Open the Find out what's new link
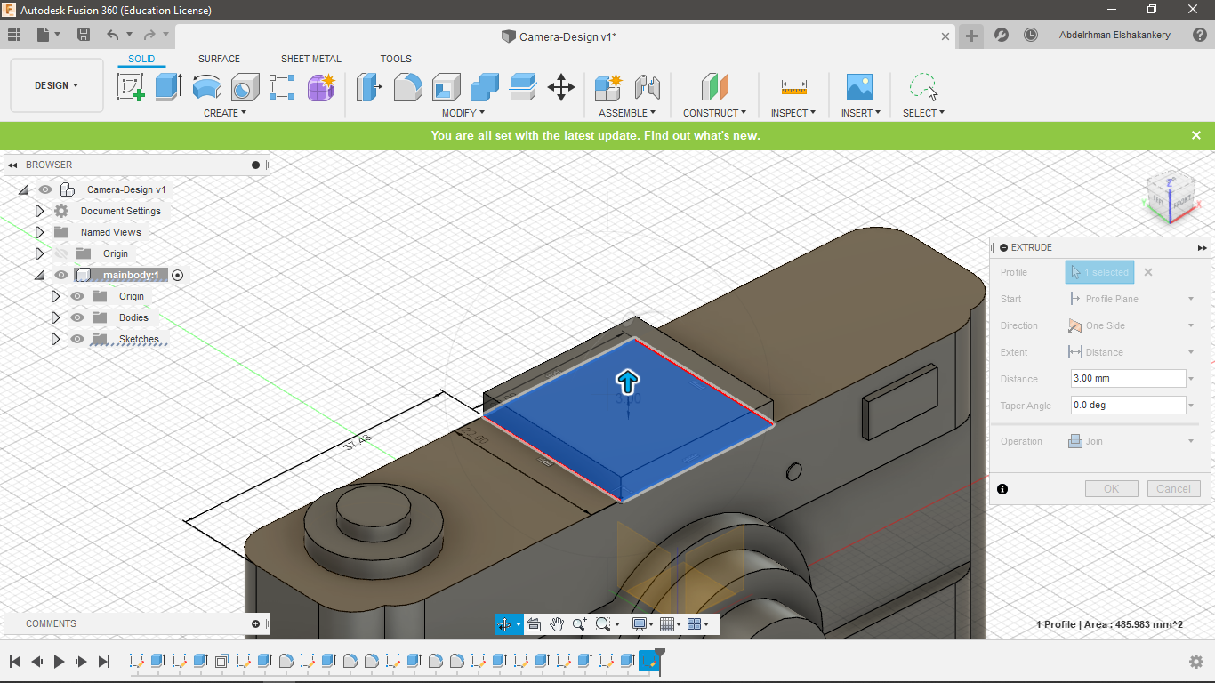1215x683 pixels. pos(702,136)
